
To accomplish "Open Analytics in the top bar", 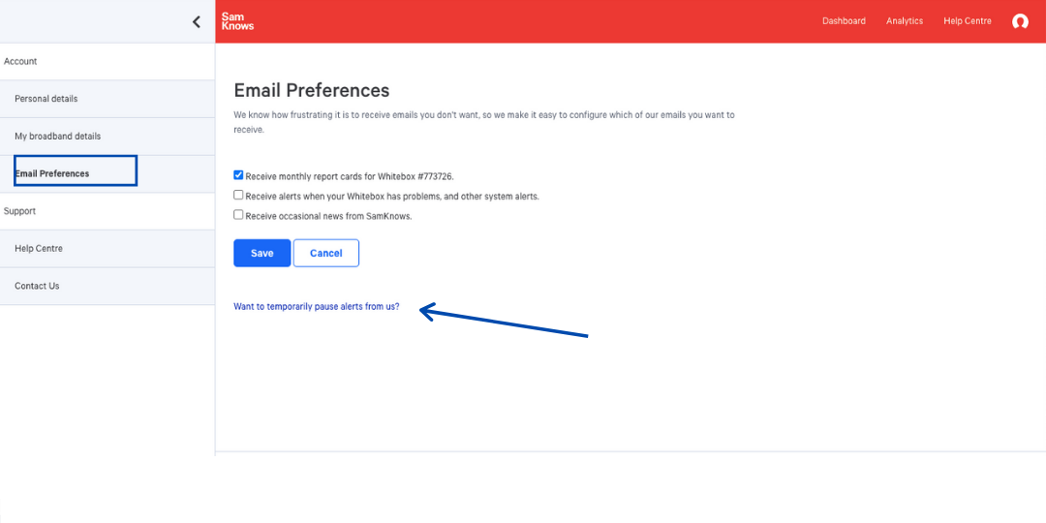I will tap(905, 21).
